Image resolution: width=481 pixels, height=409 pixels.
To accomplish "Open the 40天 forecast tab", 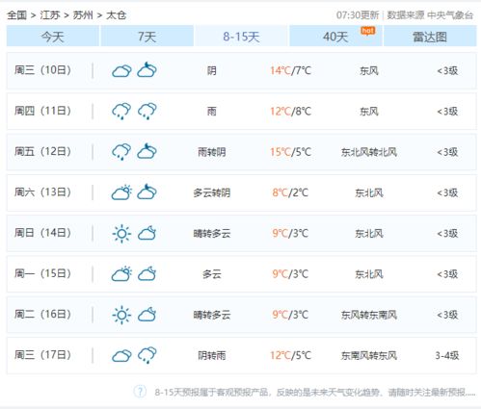I will (335, 37).
